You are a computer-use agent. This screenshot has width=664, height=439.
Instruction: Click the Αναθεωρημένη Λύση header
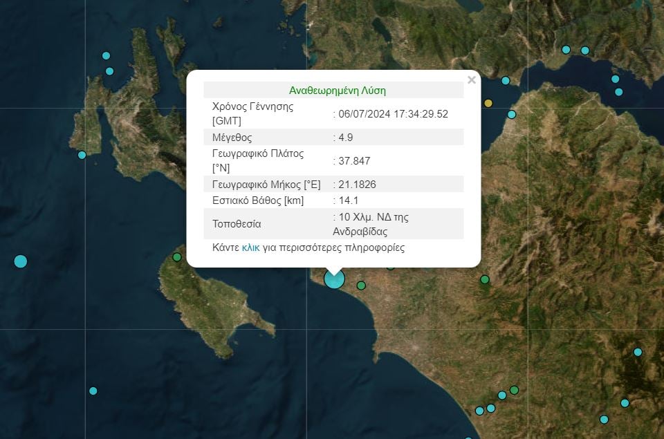pos(338,91)
